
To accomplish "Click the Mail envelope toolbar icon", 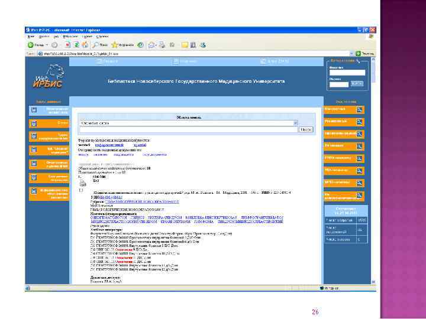I will [151, 45].
